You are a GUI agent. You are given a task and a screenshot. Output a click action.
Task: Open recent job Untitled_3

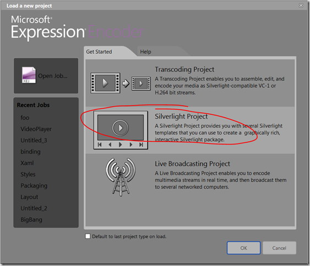34,140
